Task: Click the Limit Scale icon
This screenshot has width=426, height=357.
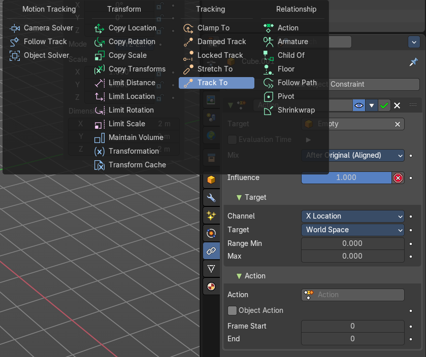Action: coord(100,124)
